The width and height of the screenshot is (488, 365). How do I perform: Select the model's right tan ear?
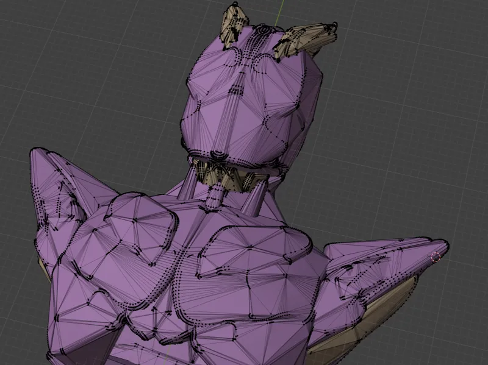click(304, 40)
